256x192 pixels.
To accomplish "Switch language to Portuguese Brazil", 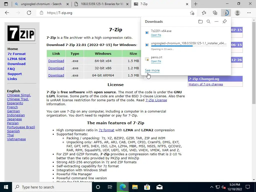I will (x=21, y=127).
